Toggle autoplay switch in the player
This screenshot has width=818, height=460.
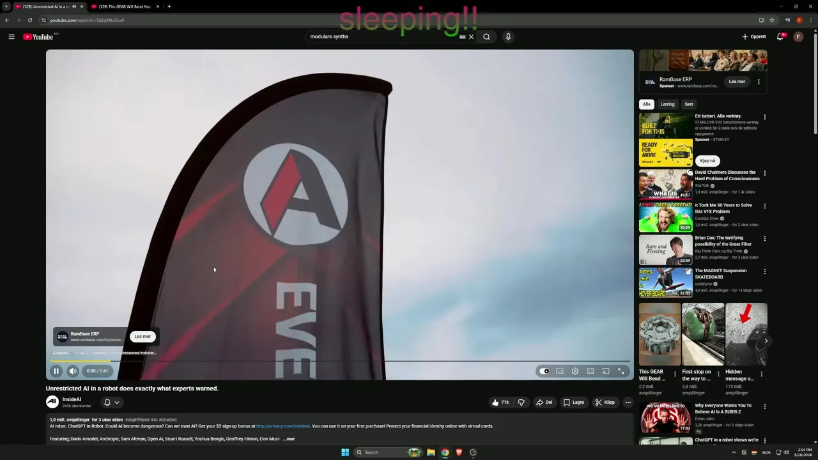pyautogui.click(x=544, y=371)
